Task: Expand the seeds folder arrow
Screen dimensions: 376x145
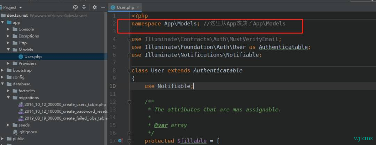Action: click(x=8, y=125)
